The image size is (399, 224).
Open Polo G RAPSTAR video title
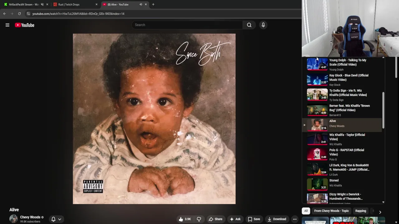(x=347, y=152)
